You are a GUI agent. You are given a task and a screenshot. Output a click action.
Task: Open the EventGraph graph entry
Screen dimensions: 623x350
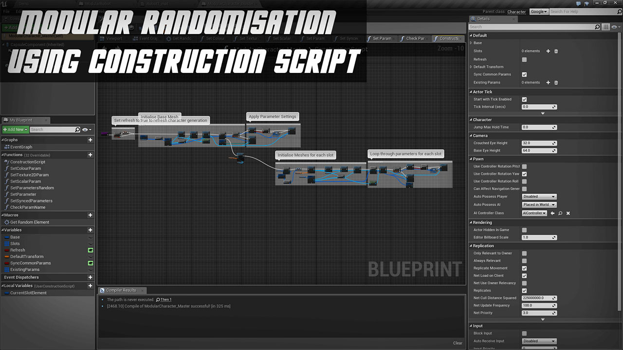[x=21, y=147]
